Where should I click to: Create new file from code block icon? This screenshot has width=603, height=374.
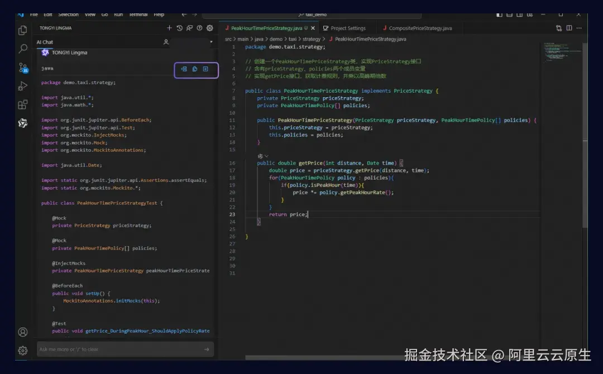click(205, 69)
